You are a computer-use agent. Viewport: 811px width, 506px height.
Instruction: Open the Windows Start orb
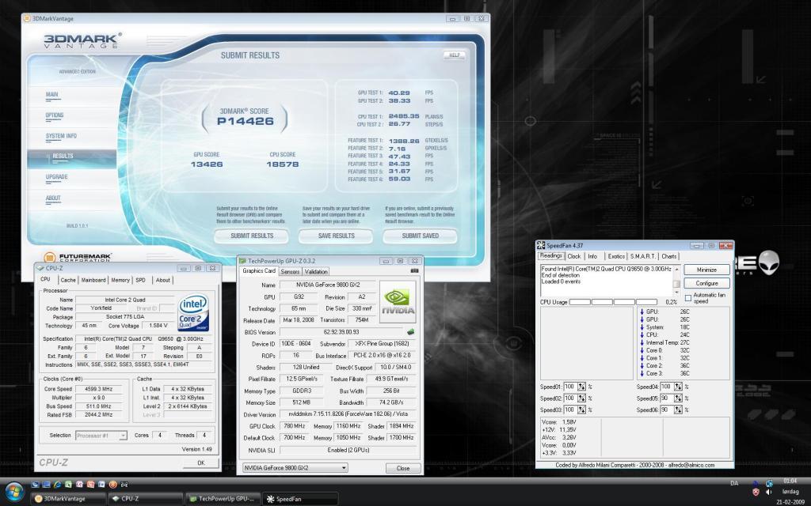click(14, 492)
